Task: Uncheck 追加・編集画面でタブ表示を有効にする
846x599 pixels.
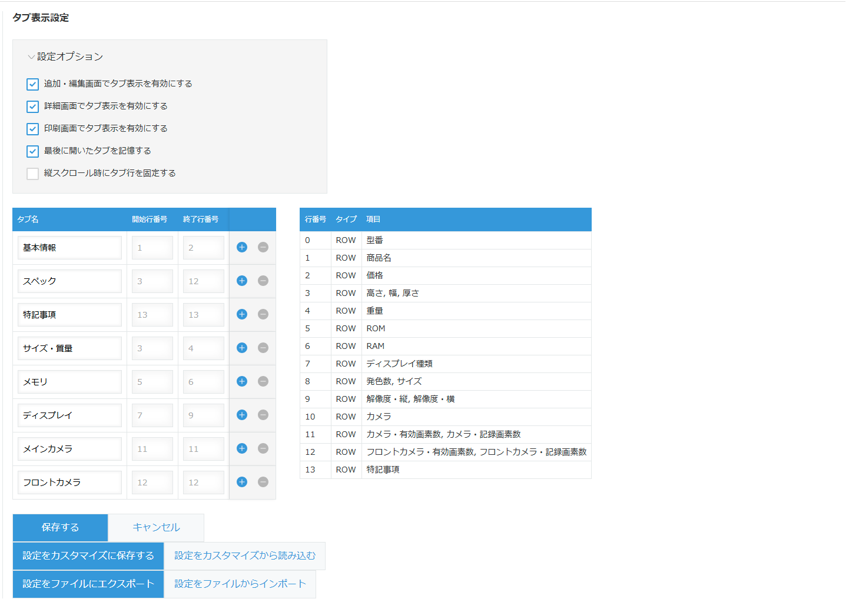Action: 33,84
